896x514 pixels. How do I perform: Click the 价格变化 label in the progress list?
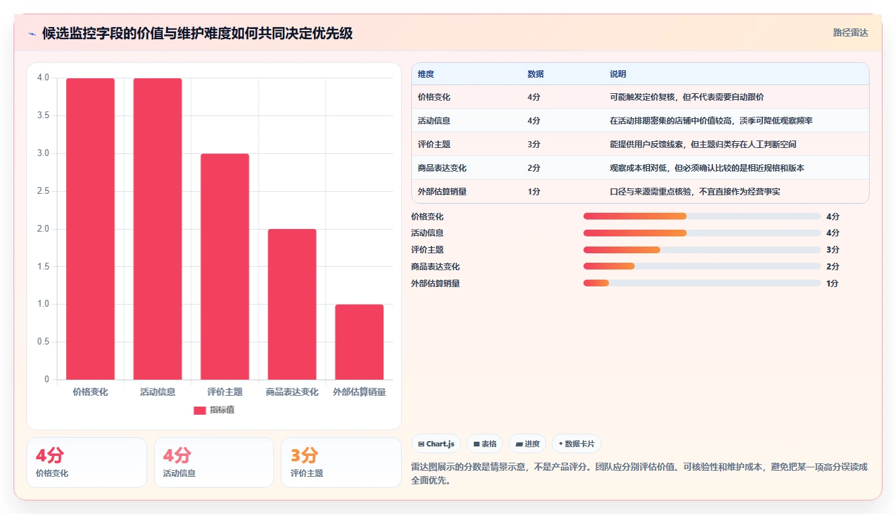(x=427, y=216)
